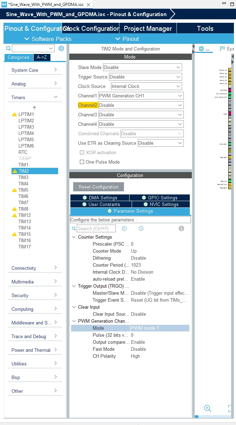Click the User Constants green check icon

[x=84, y=204]
